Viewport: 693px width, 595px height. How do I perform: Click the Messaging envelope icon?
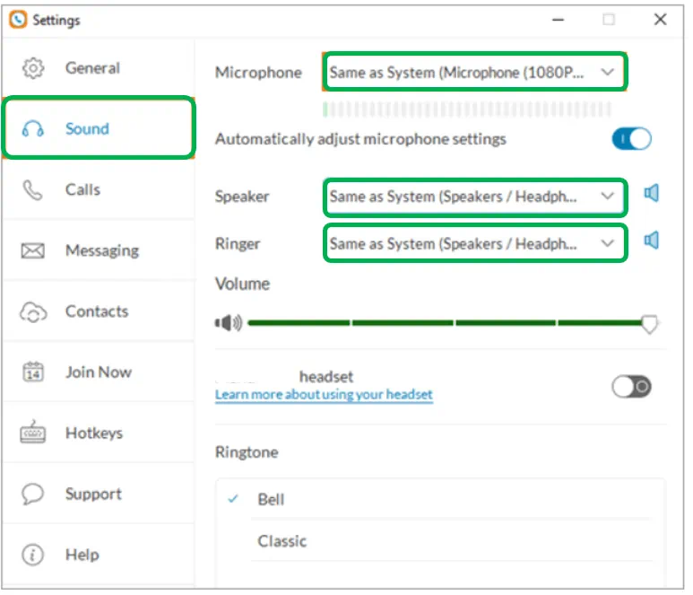pyautogui.click(x=33, y=251)
